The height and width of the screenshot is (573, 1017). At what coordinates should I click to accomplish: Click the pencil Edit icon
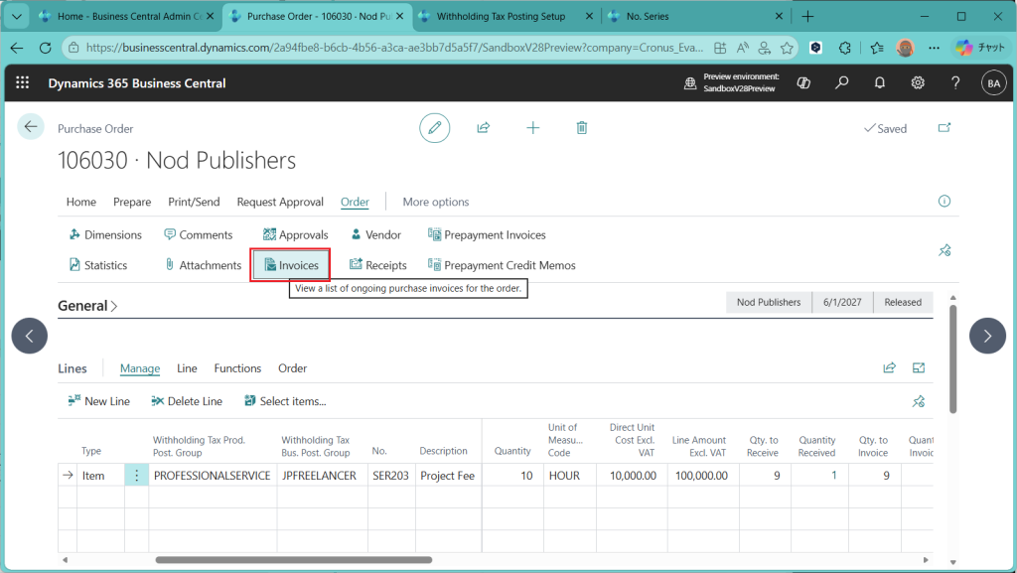(434, 127)
